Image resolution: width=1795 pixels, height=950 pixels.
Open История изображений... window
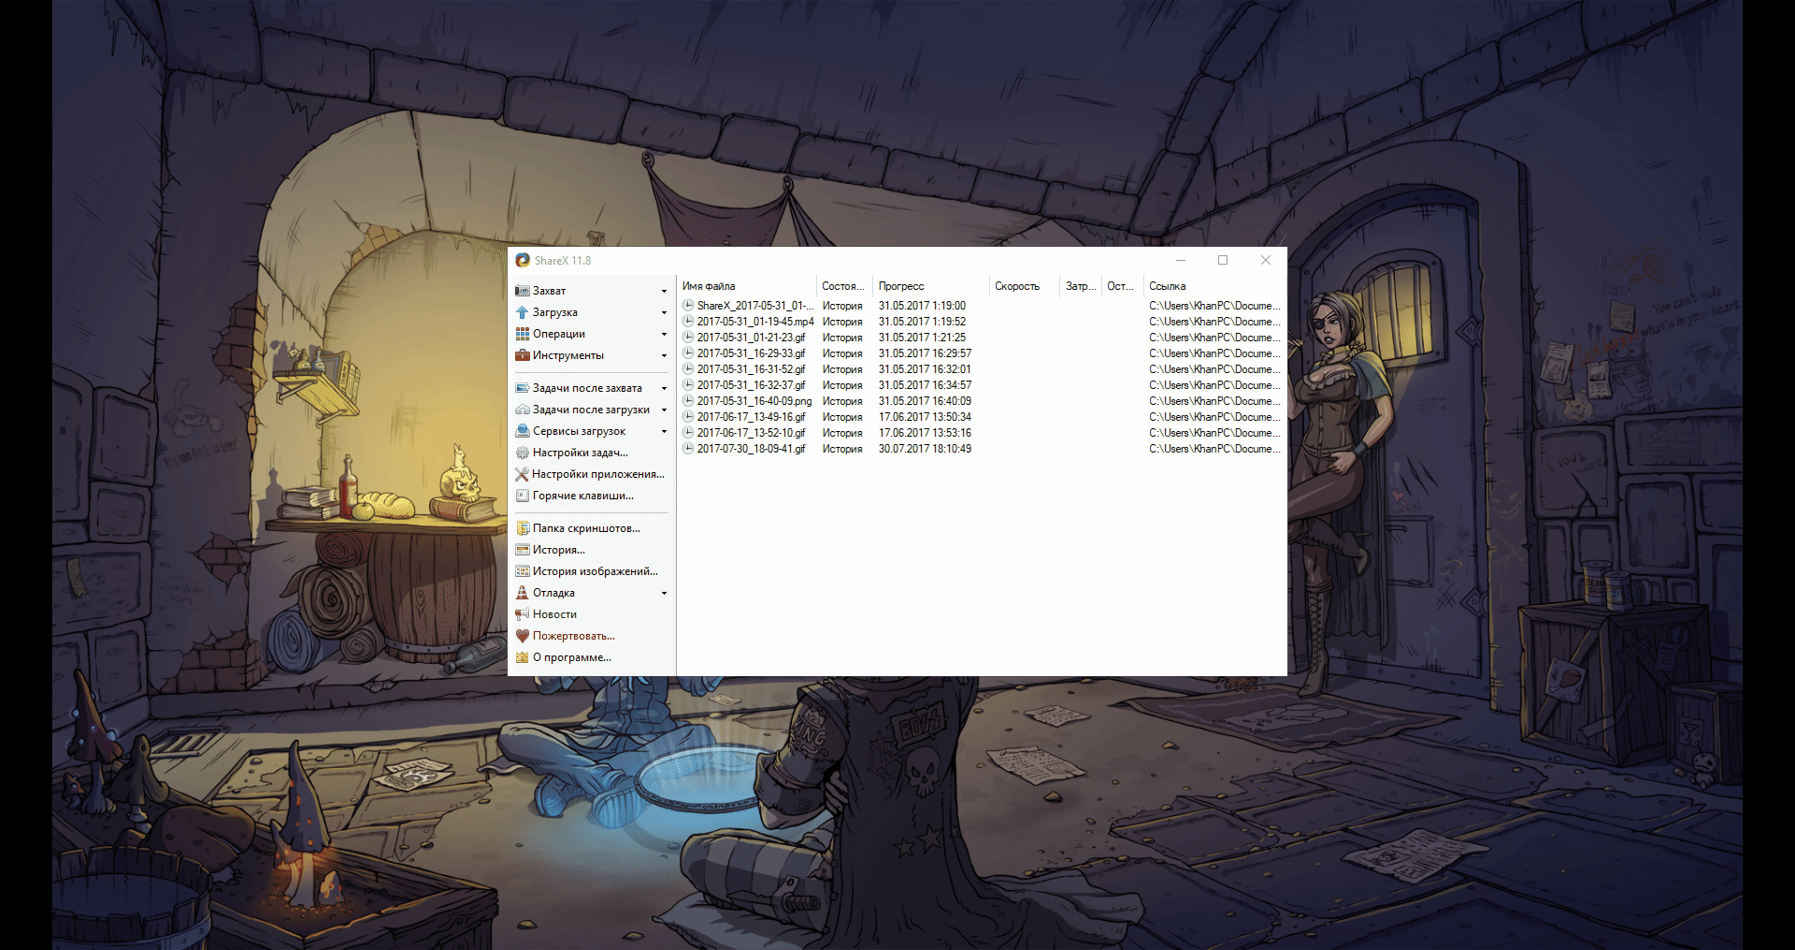click(x=591, y=571)
